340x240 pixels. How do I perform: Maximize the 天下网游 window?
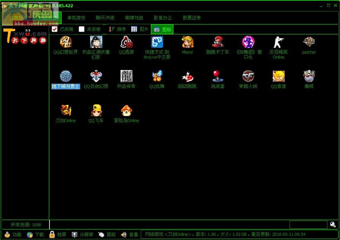(x=329, y=5)
